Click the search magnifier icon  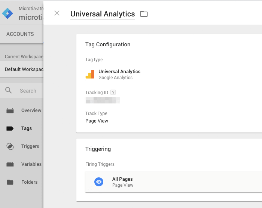pos(8,90)
